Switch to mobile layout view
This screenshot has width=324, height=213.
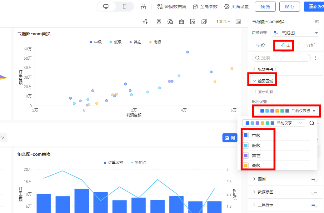click(125, 7)
